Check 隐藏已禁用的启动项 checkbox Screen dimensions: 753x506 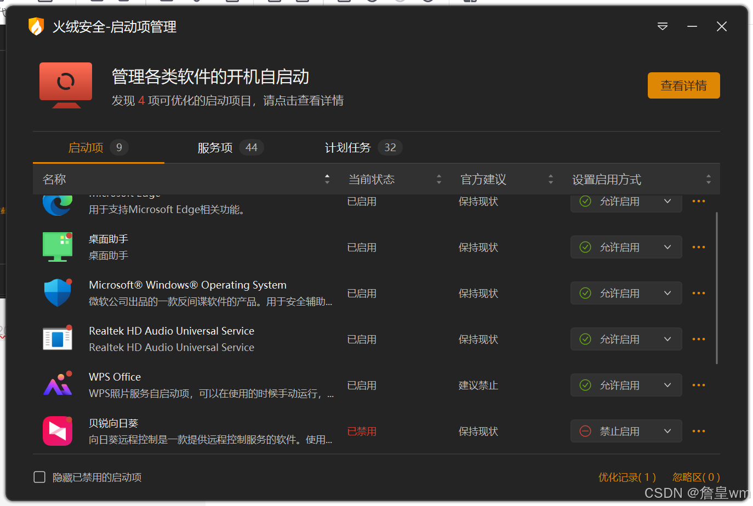(x=39, y=477)
